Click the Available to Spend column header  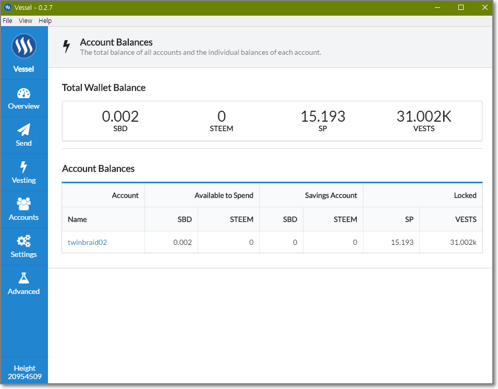tap(224, 195)
